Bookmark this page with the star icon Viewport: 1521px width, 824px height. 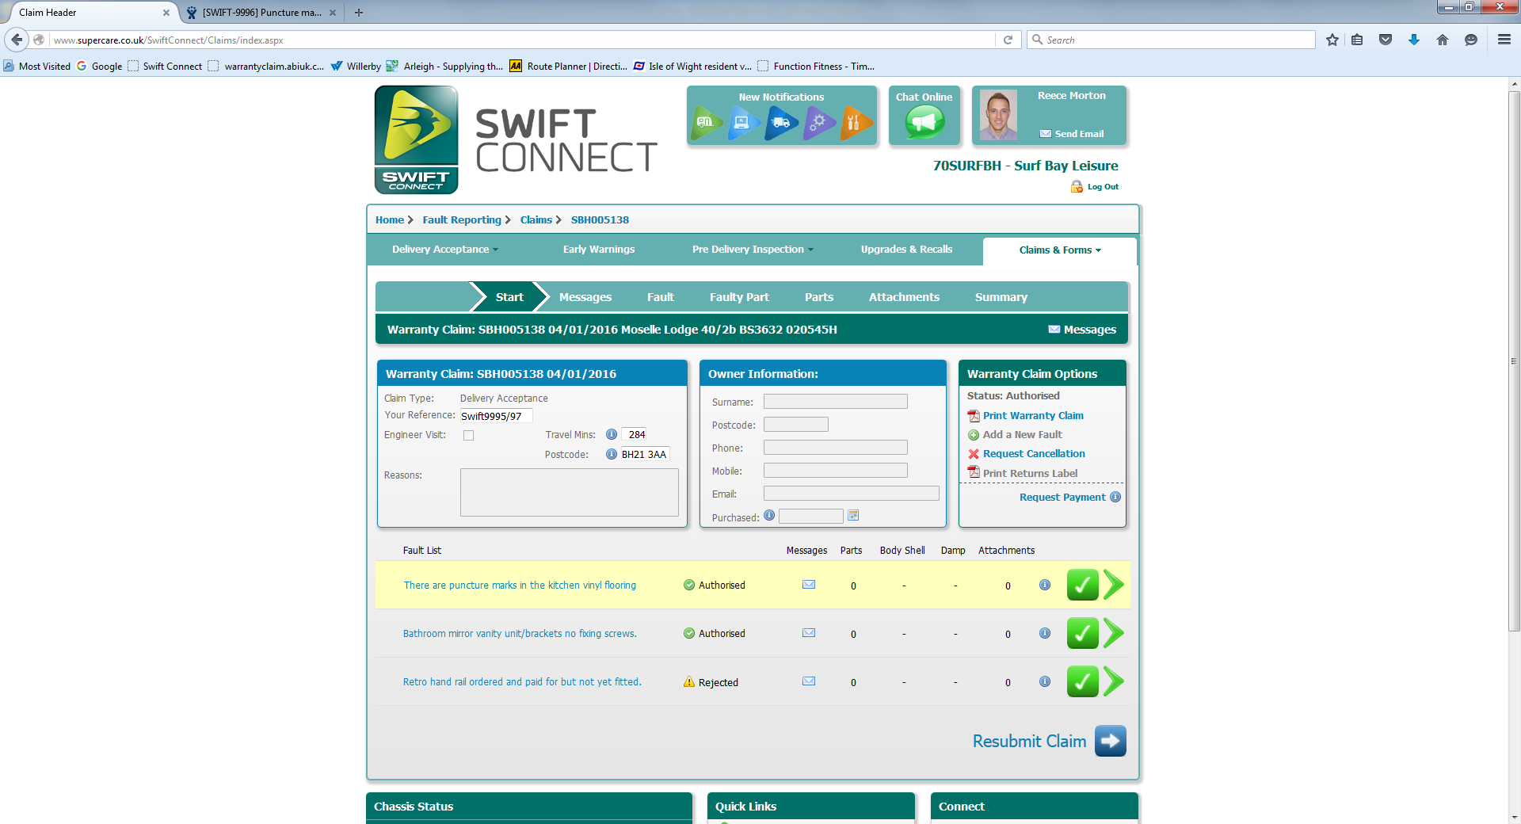tap(1332, 40)
